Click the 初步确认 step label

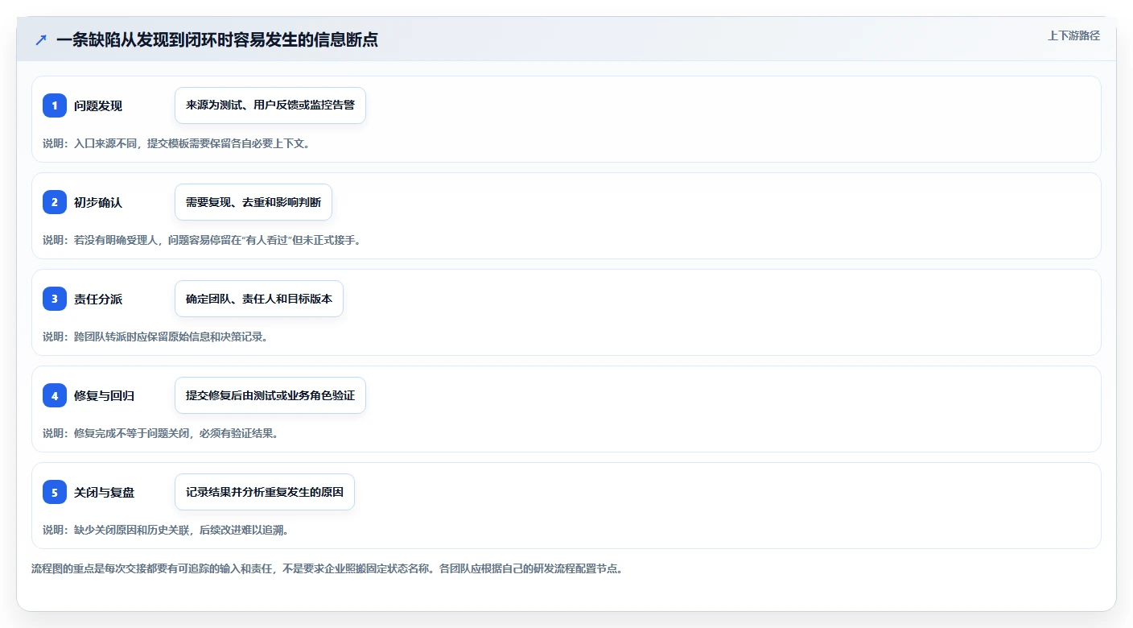point(98,202)
